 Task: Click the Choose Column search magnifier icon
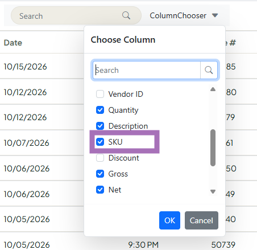209,70
